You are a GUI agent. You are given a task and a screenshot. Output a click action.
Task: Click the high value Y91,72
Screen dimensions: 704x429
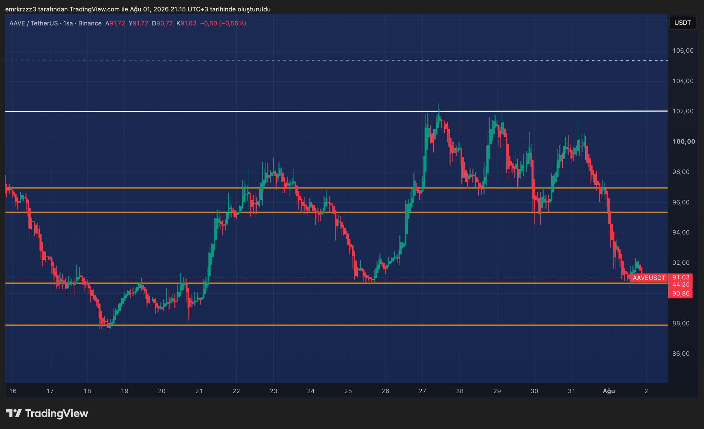tap(139, 23)
